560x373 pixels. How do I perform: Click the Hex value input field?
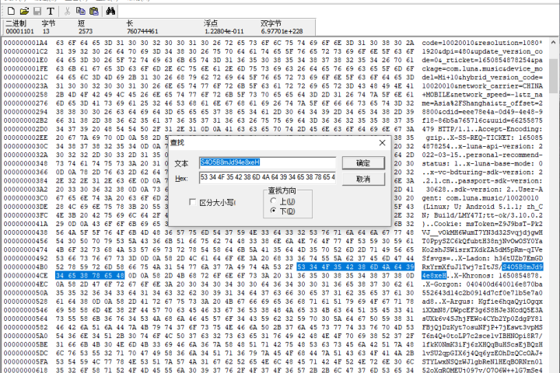click(267, 179)
